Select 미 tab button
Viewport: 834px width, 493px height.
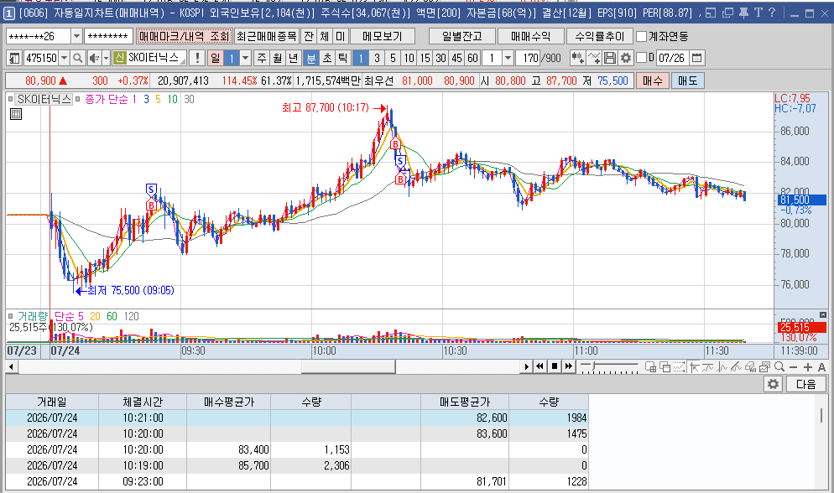pos(341,36)
